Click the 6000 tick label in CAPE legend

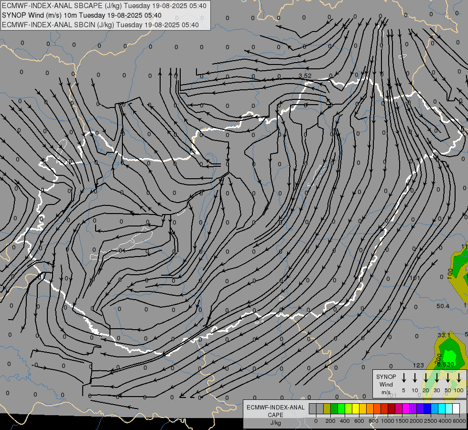pos(459,421)
